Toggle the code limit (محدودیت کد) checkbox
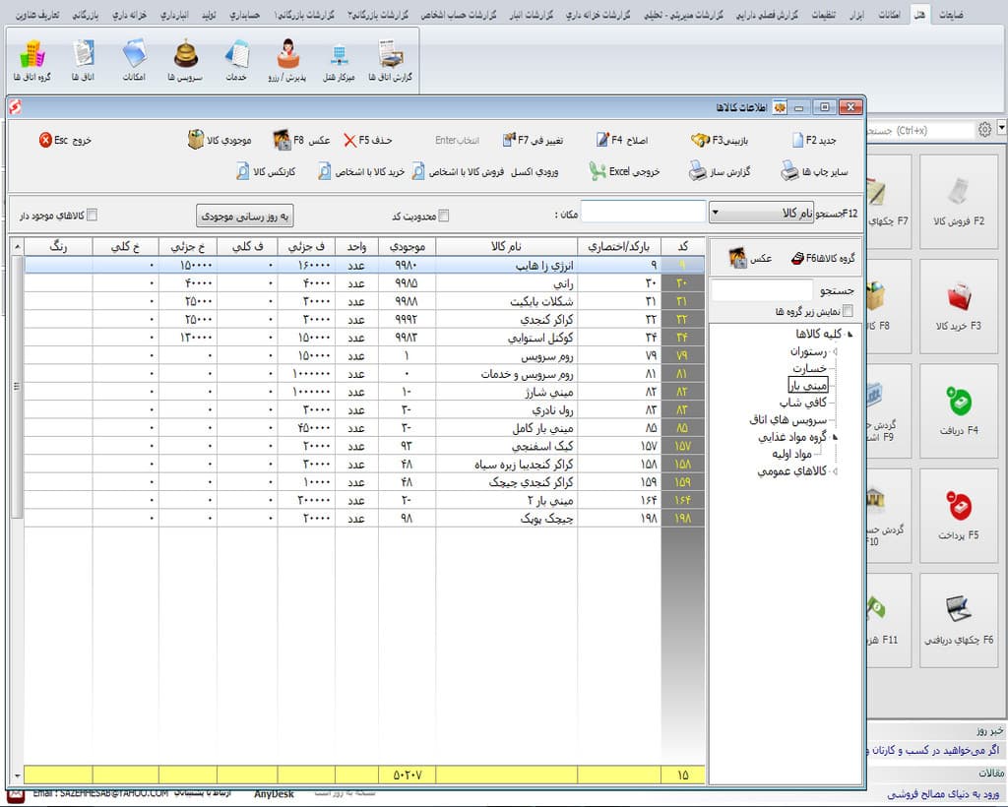This screenshot has height=807, width=1008. [444, 216]
